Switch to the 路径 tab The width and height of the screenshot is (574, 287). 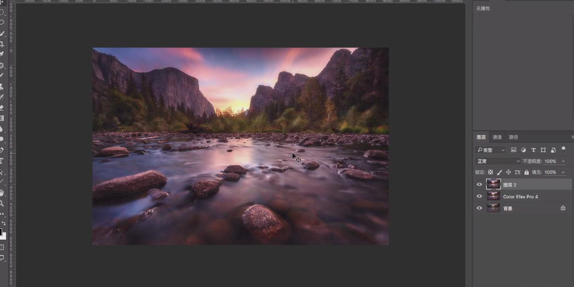tap(513, 137)
